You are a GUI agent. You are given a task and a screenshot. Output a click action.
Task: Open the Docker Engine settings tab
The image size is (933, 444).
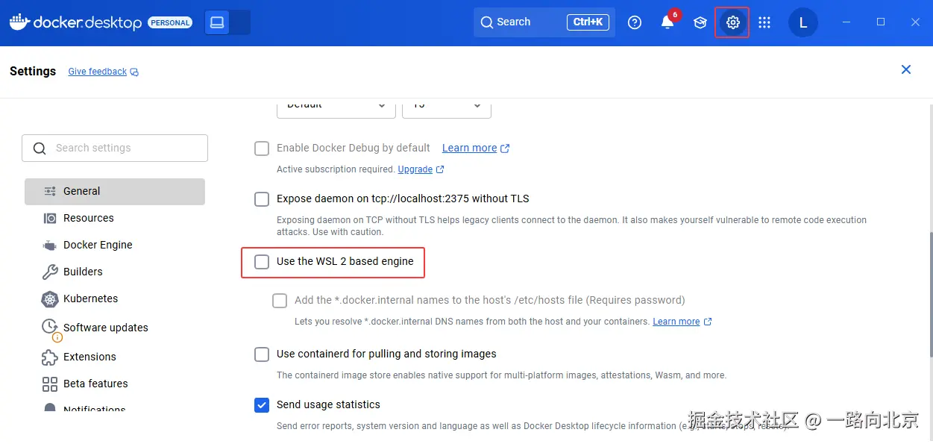(x=115, y=245)
